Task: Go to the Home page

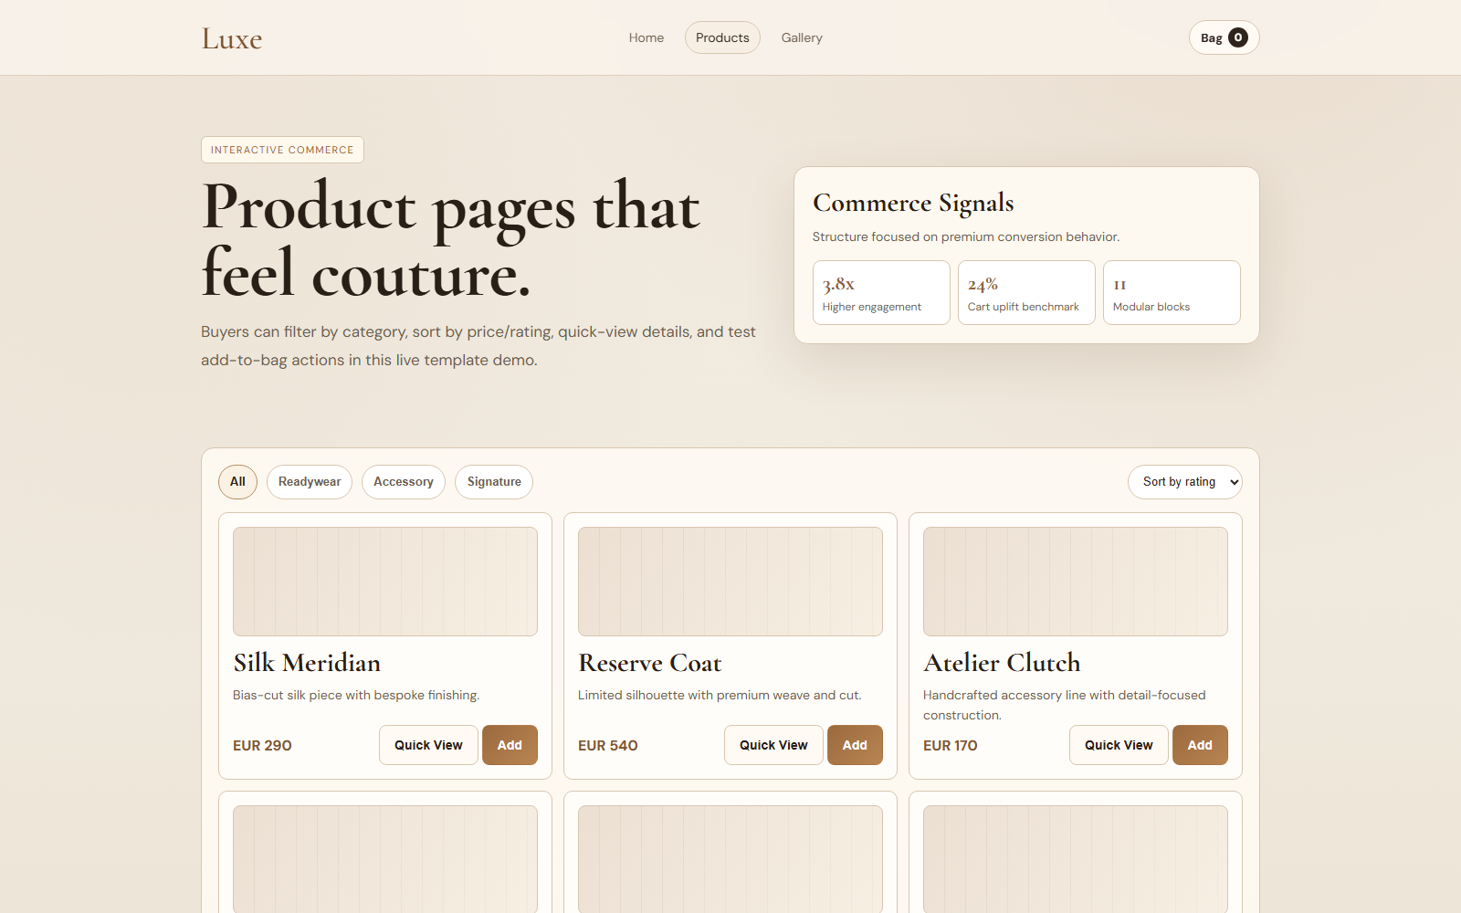Action: pyautogui.click(x=646, y=37)
